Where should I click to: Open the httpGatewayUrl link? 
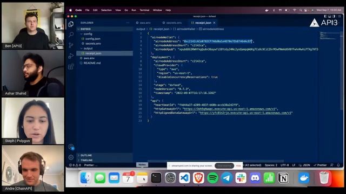pos(229,109)
